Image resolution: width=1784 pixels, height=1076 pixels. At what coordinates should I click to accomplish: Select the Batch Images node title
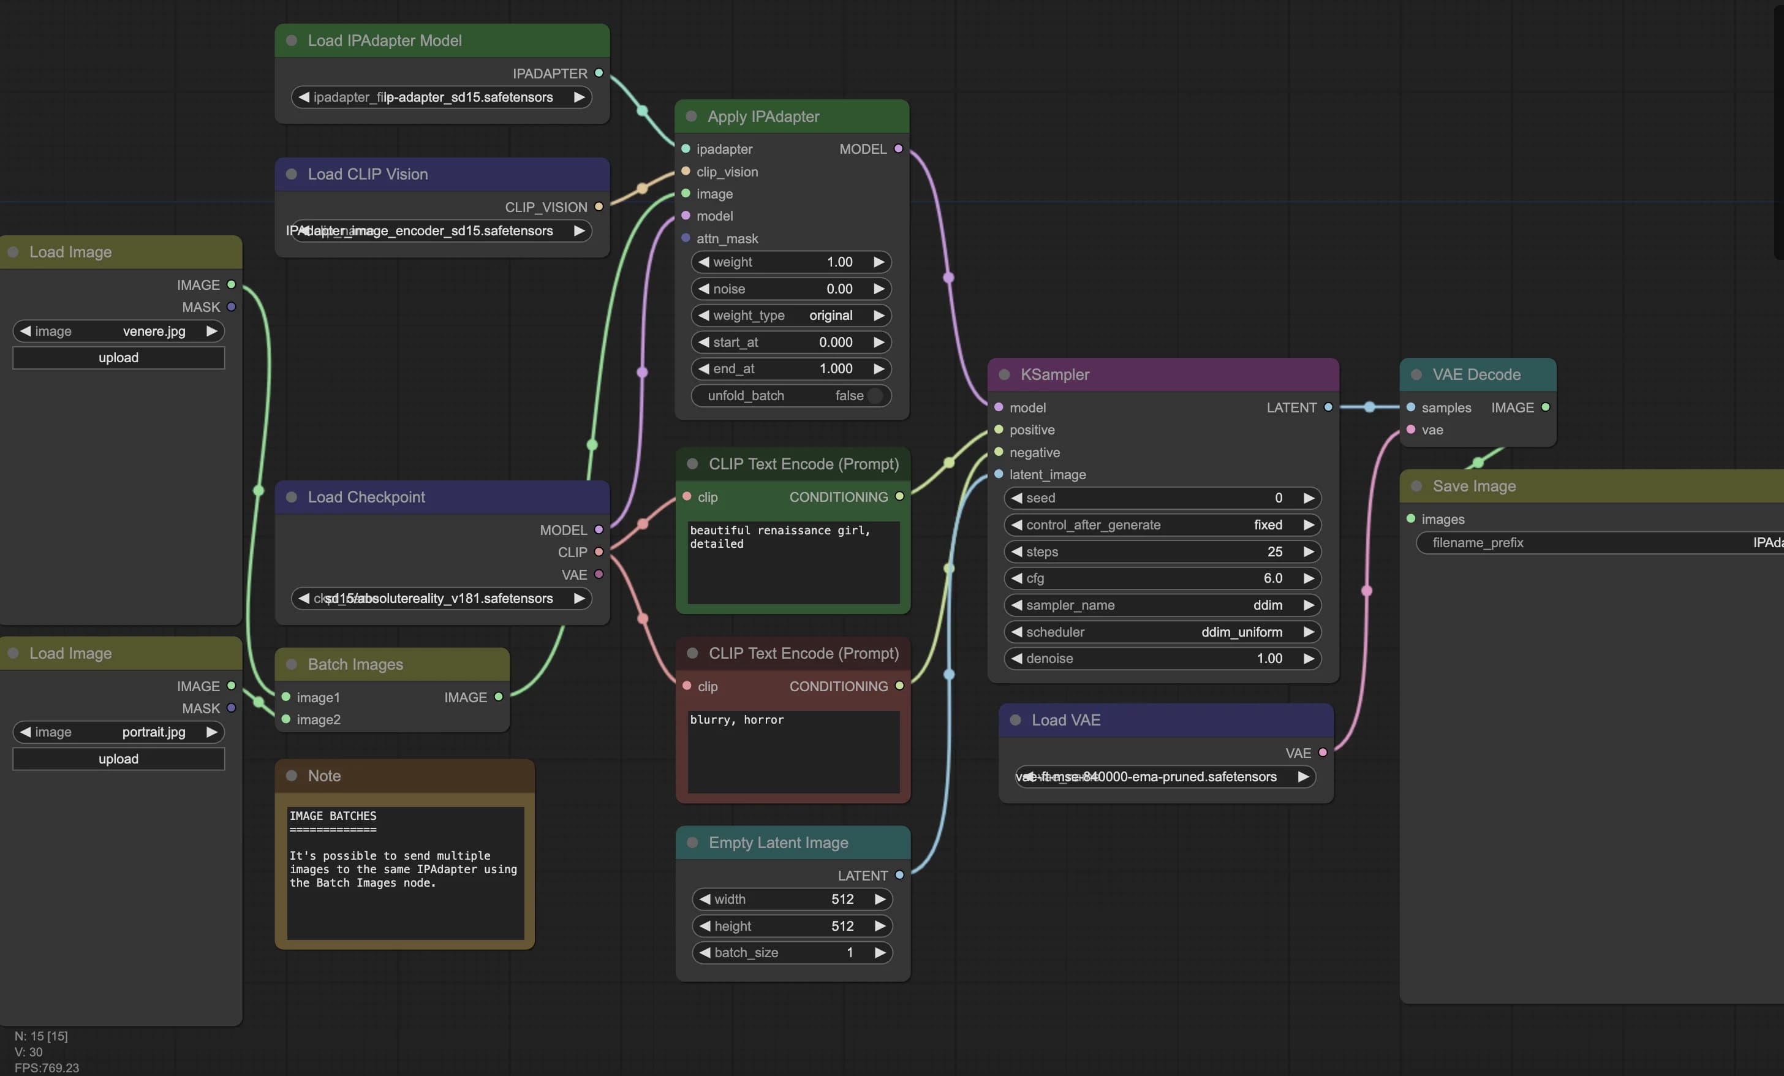pos(355,664)
